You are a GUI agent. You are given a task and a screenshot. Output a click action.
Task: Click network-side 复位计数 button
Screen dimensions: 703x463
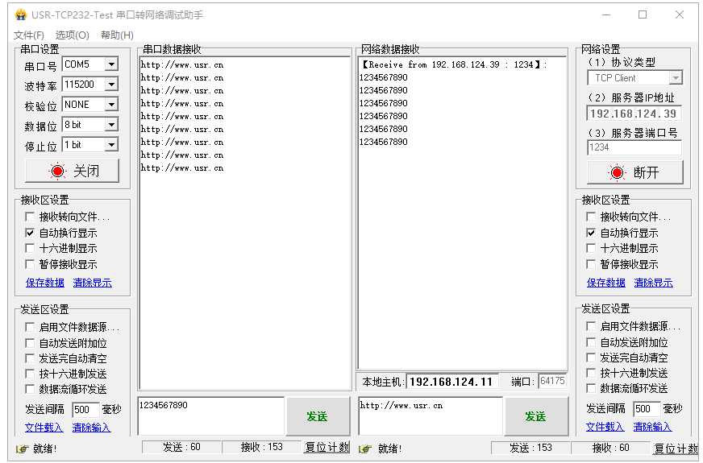pyautogui.click(x=676, y=448)
